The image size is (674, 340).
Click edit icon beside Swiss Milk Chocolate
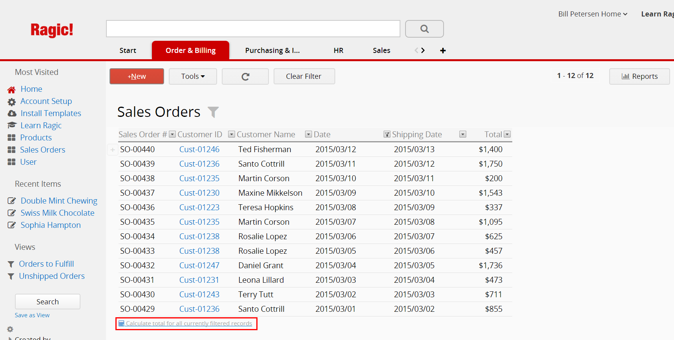click(x=12, y=213)
